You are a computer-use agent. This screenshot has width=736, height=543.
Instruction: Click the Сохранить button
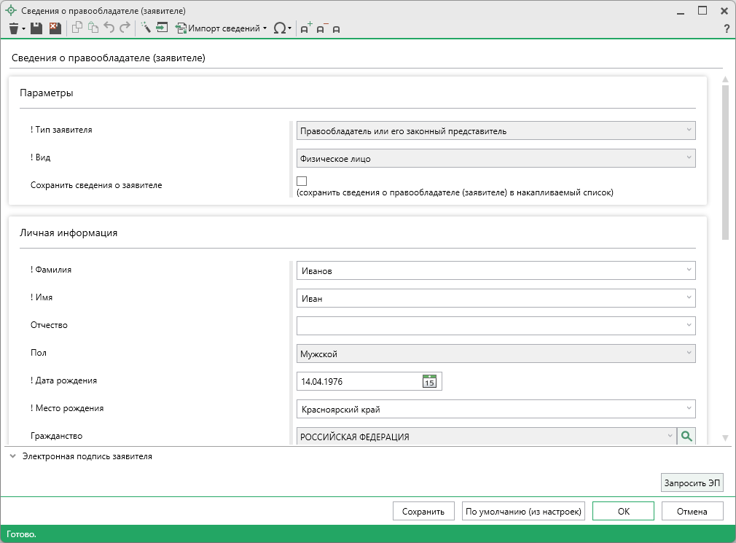tap(423, 511)
